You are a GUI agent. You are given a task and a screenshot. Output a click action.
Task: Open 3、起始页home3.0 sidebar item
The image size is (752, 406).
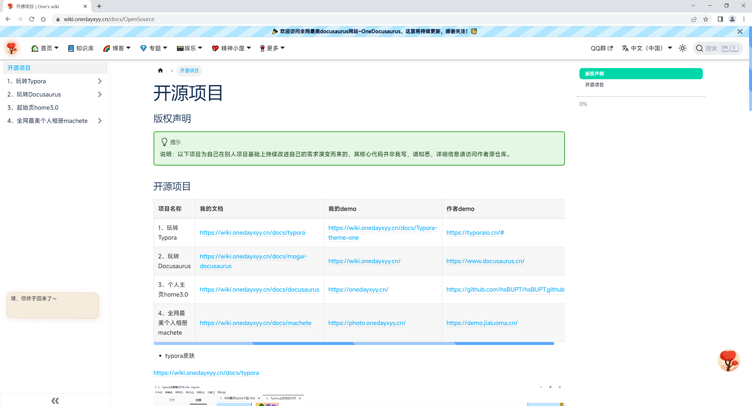click(55, 107)
